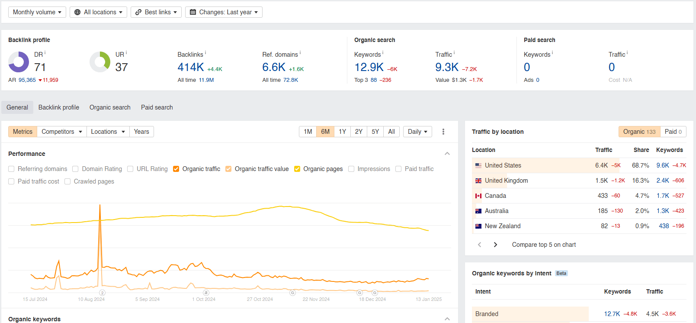Switch to the Paid search tab
Viewport: 696px width, 323px height.
(157, 107)
